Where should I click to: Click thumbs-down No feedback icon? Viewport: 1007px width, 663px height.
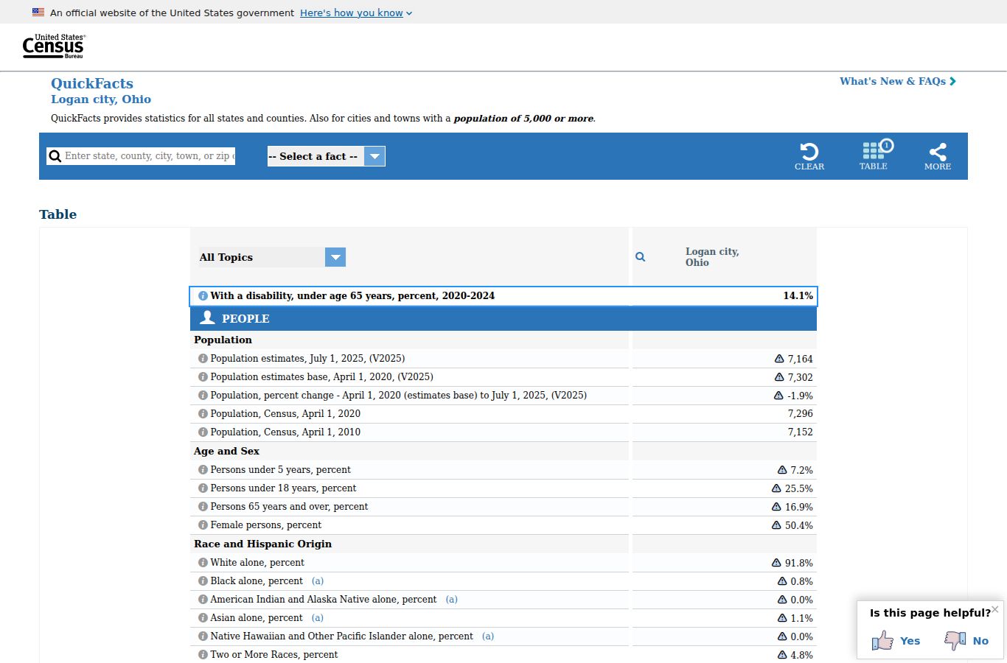[955, 640]
